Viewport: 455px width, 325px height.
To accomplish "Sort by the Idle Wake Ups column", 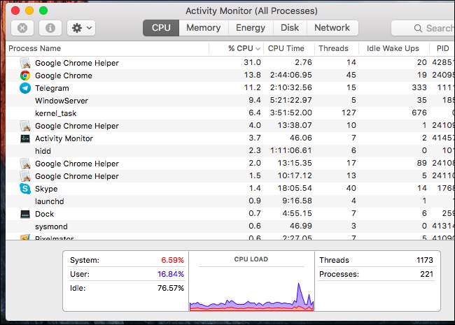I will point(393,48).
